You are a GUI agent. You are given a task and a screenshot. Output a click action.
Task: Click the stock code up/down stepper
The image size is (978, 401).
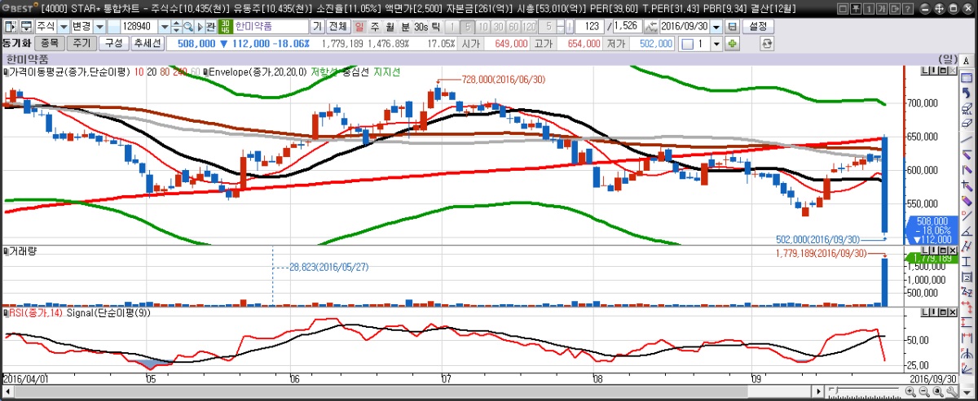176,26
